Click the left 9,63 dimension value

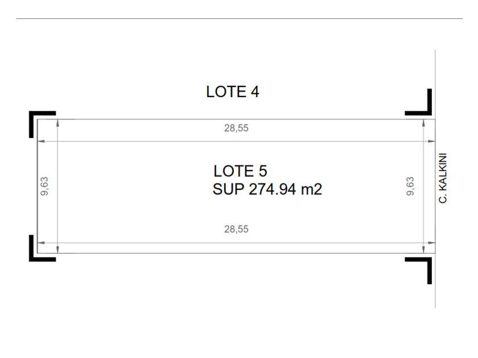tap(46, 186)
